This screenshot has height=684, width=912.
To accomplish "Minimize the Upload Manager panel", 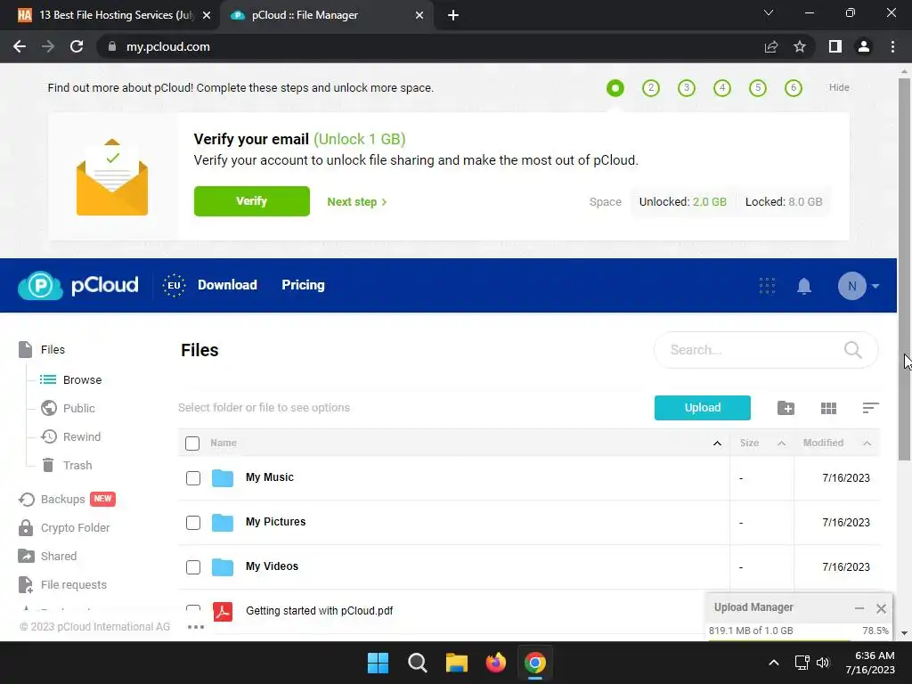I will click(x=859, y=608).
